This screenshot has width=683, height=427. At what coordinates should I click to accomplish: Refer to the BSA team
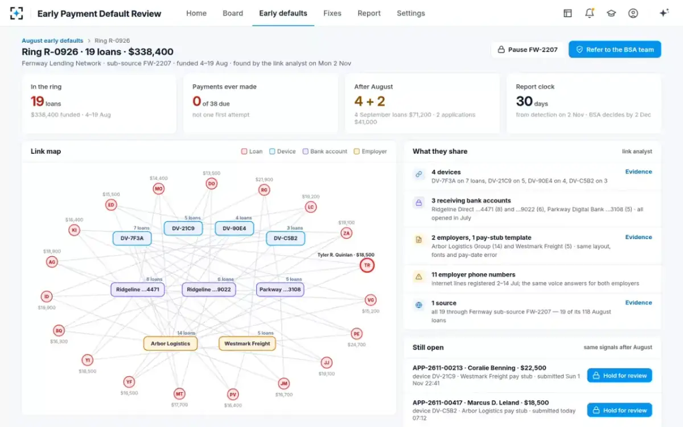point(615,50)
